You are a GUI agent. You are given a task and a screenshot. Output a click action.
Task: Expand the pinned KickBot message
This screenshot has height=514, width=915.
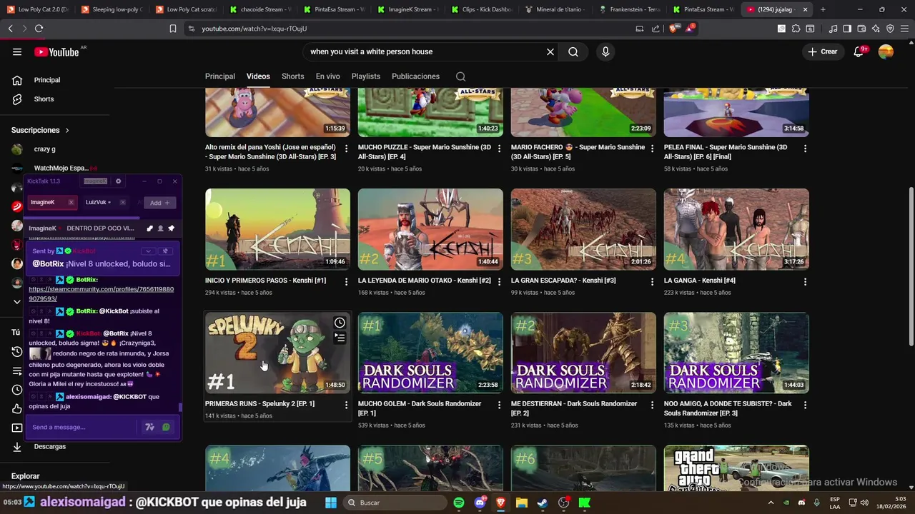point(148,251)
